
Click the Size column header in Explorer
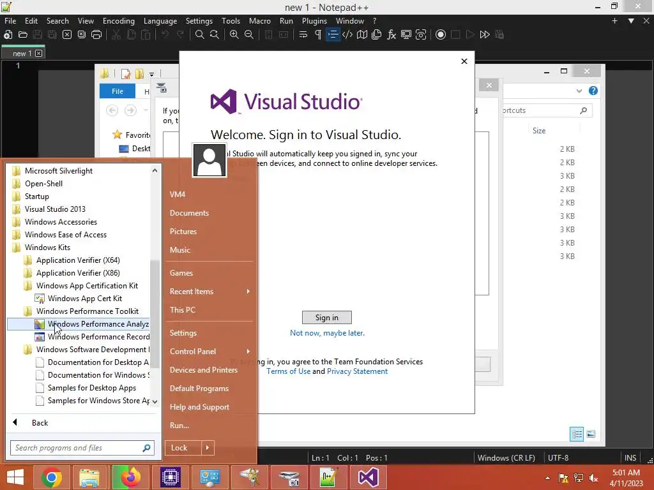[x=539, y=131]
